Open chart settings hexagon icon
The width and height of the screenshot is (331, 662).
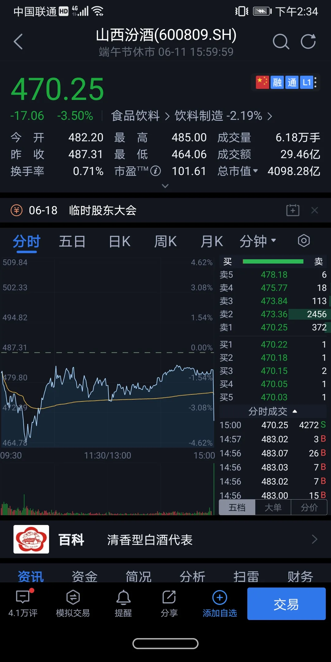pos(304,241)
